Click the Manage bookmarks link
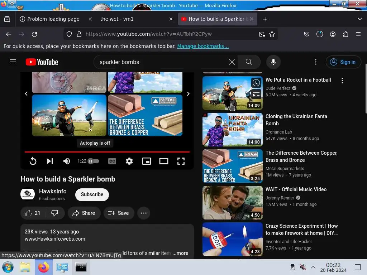367x275 pixels. click(203, 46)
